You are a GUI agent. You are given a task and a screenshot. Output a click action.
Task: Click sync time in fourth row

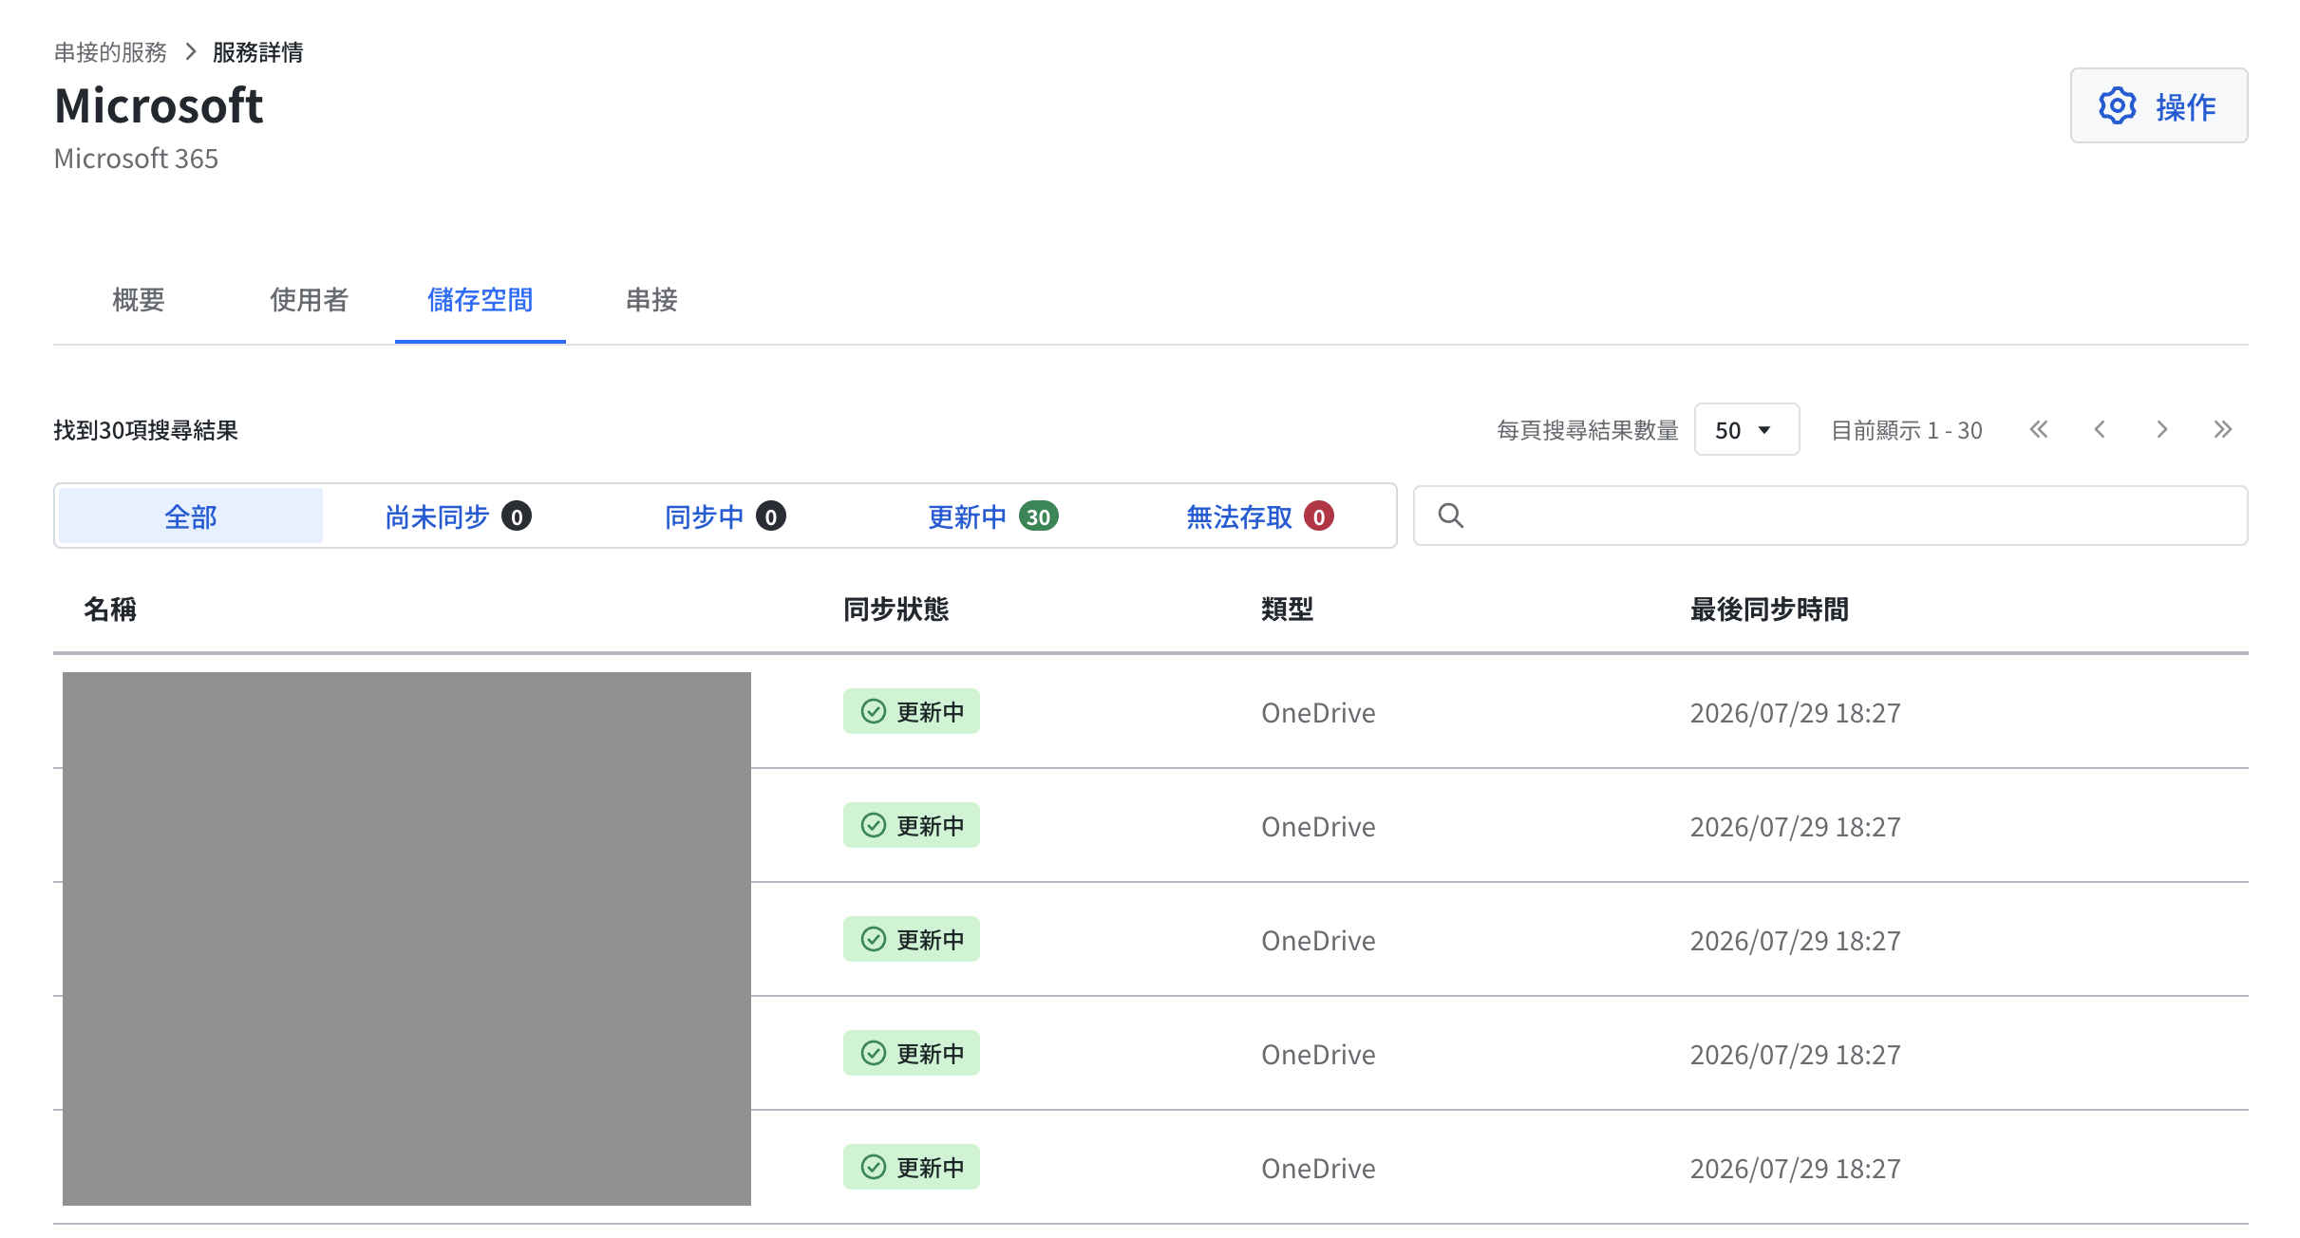pyautogui.click(x=1795, y=1054)
